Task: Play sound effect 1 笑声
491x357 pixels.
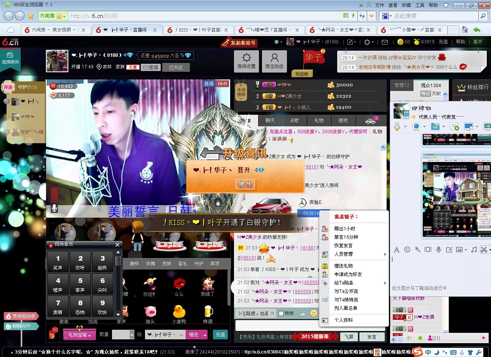Action: (x=58, y=262)
